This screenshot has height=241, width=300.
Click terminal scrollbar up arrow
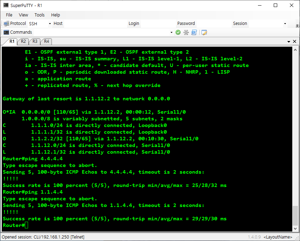click(x=295, y=50)
